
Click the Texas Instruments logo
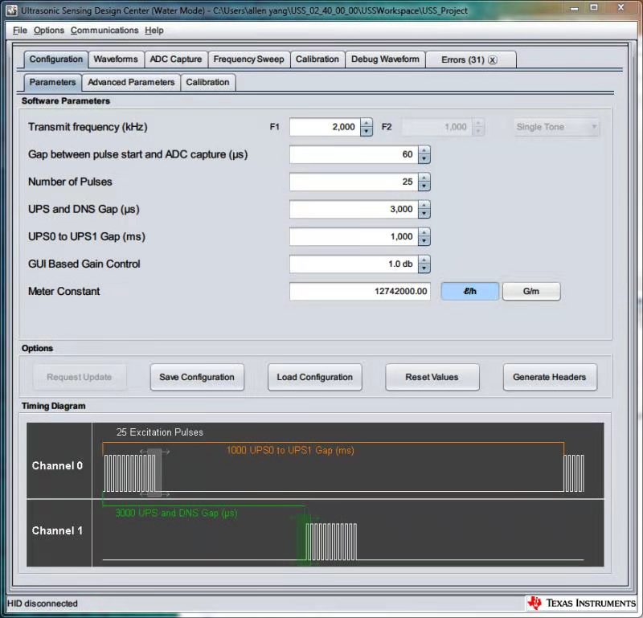[x=580, y=604]
